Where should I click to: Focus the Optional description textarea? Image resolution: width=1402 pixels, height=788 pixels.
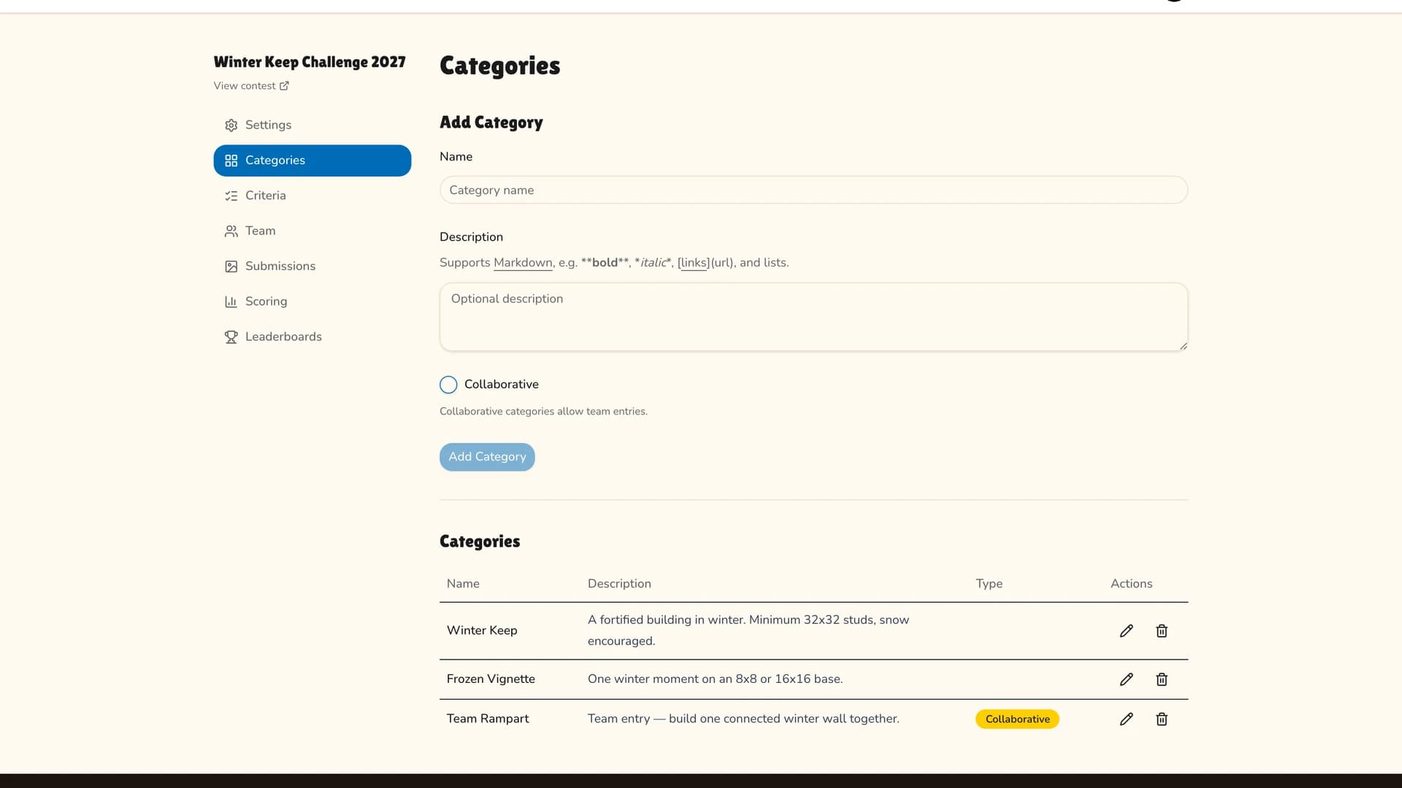(813, 317)
